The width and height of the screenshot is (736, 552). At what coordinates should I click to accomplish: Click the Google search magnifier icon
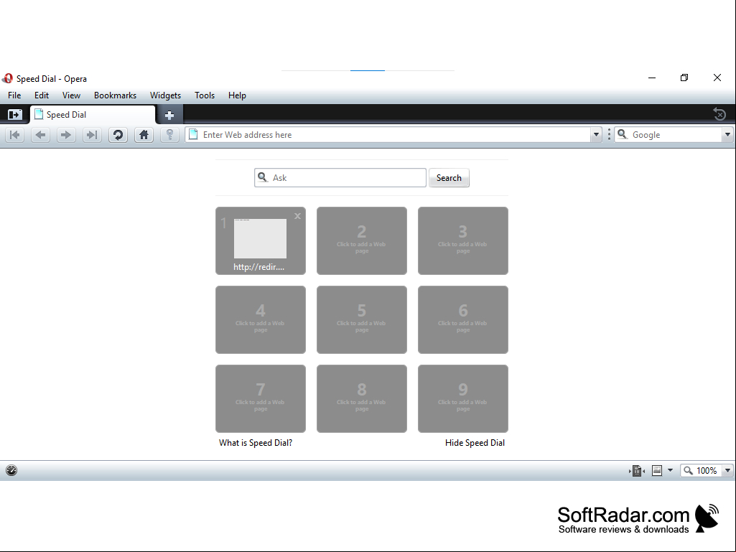[x=623, y=135]
